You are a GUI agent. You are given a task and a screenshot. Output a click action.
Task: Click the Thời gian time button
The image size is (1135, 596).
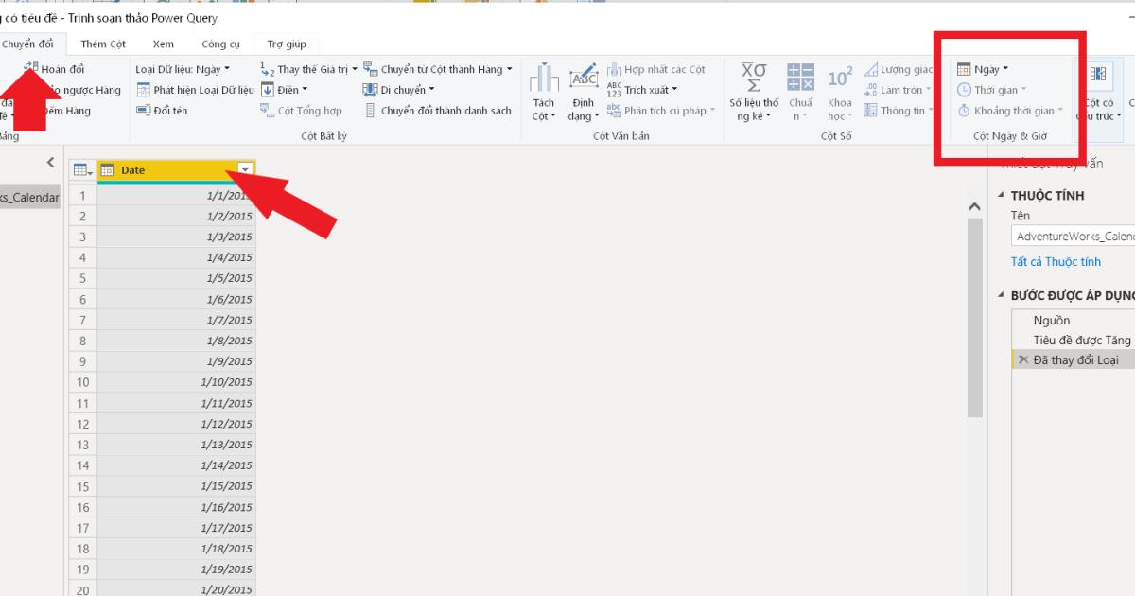[993, 90]
